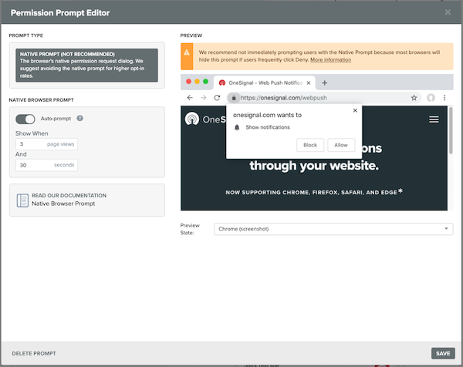Click the OneSignal tab favicon
Screen dimensions: 463x367
pyautogui.click(x=222, y=83)
